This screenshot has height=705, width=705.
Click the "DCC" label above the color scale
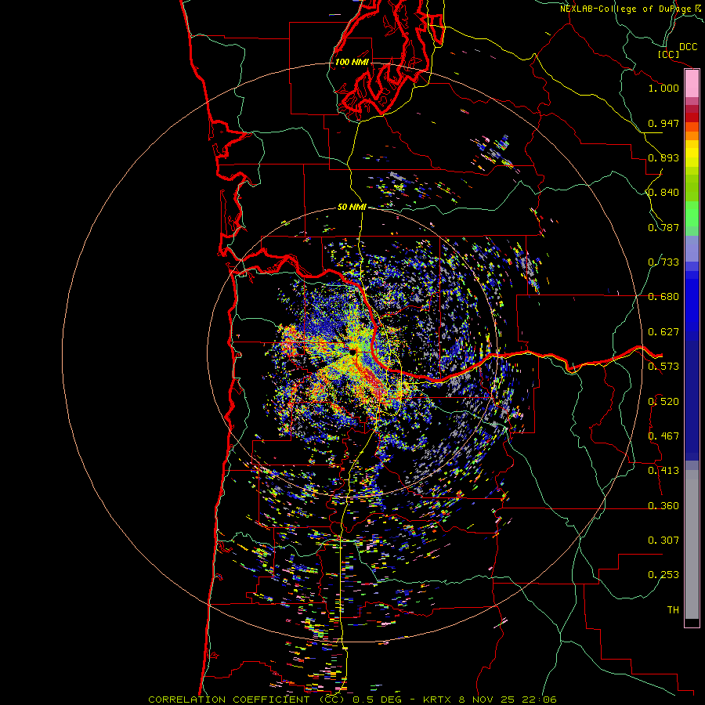[x=689, y=47]
